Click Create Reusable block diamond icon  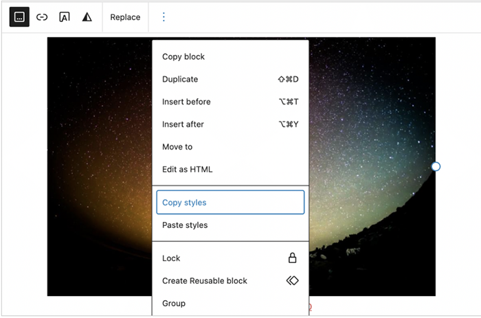[292, 280]
